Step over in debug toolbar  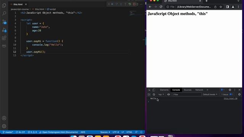(117, 4)
